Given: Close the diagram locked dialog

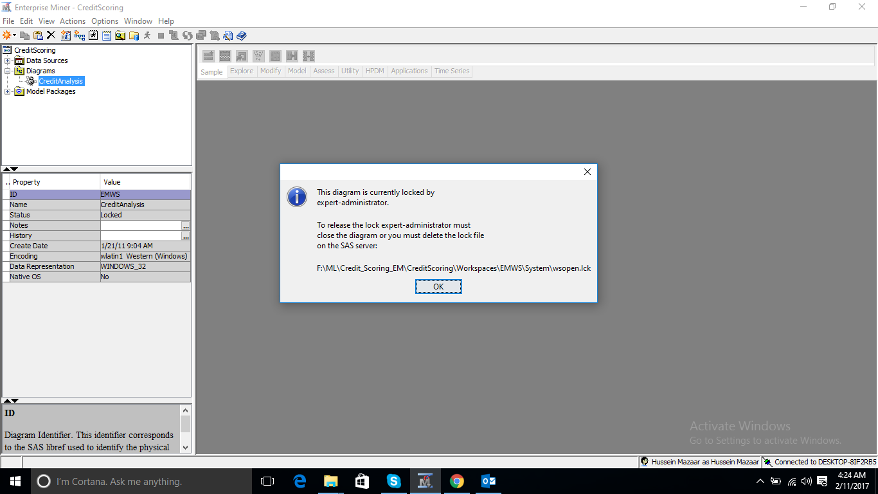Looking at the screenshot, I should tap(587, 172).
